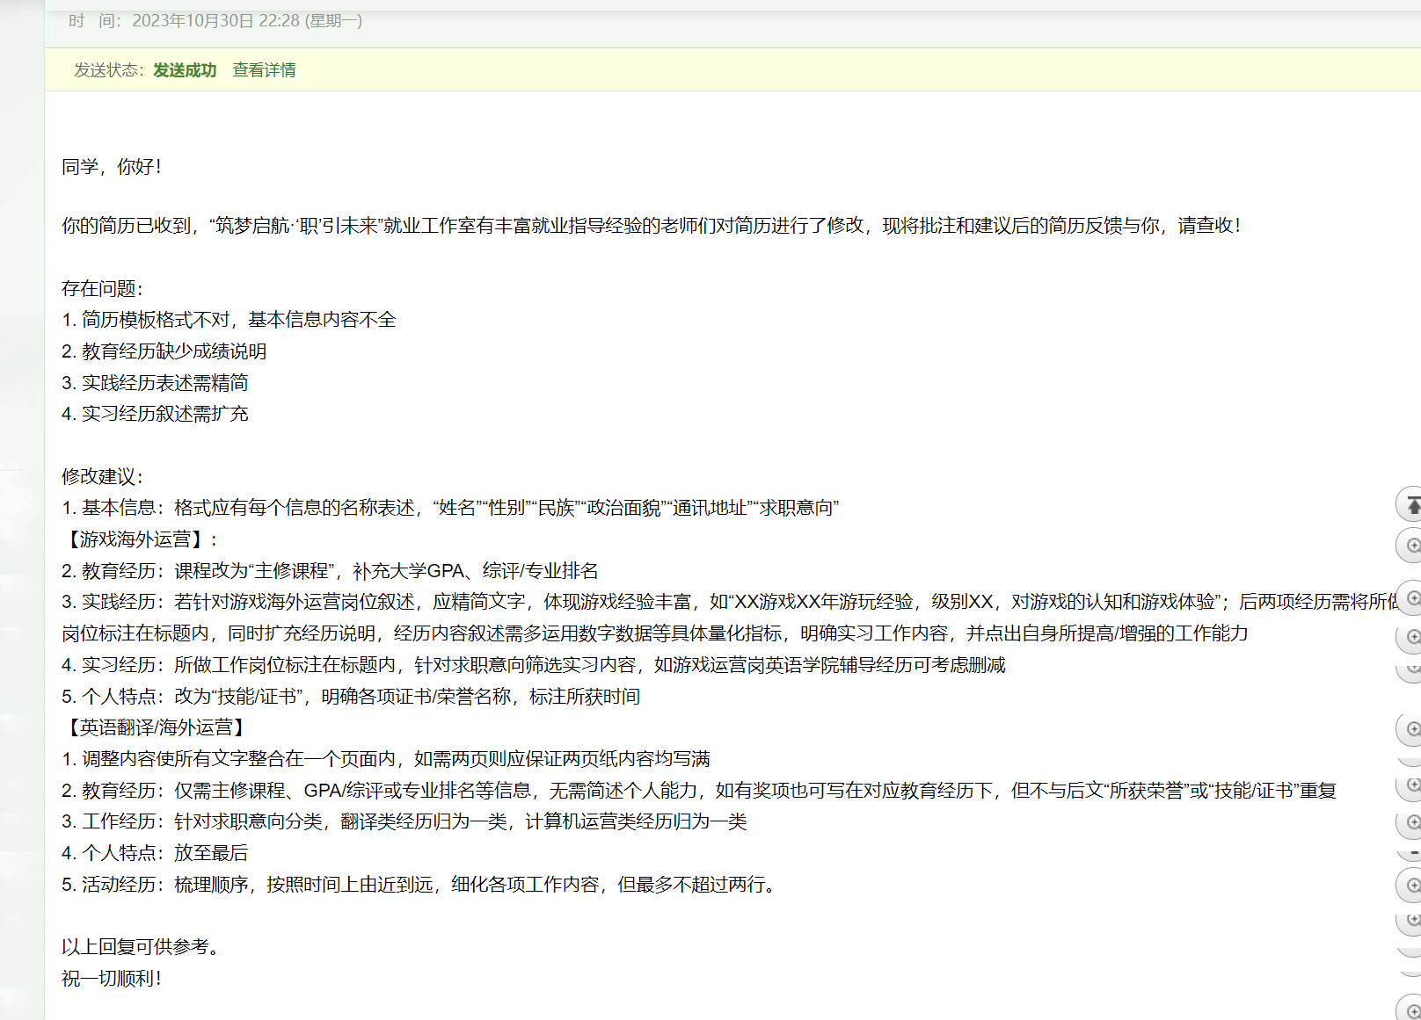
Task: Open the 查看详情 send details link
Action: tap(264, 70)
